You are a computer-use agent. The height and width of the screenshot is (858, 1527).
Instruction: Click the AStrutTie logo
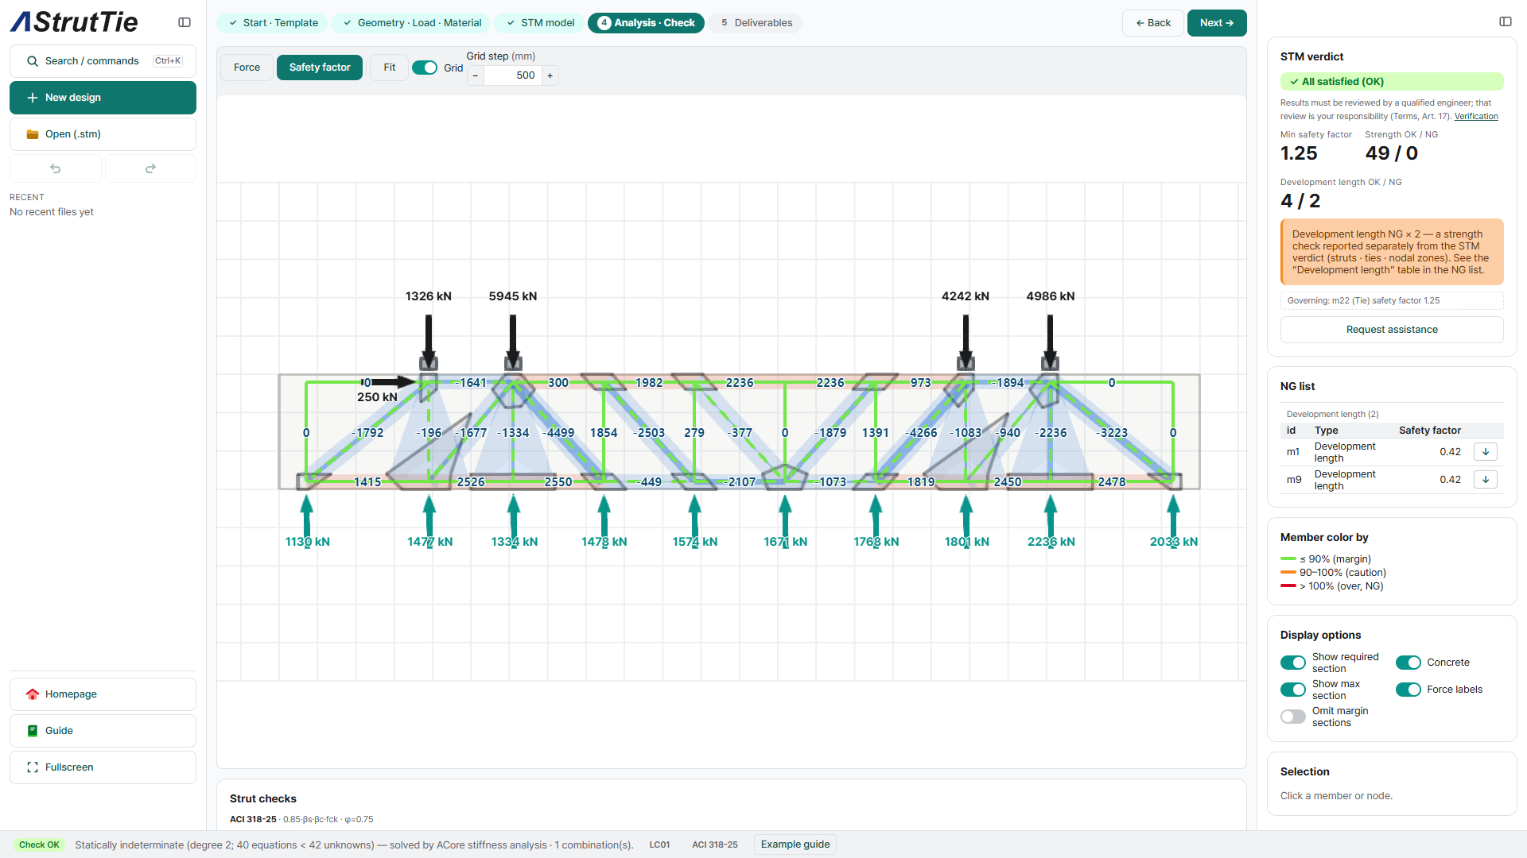74,22
